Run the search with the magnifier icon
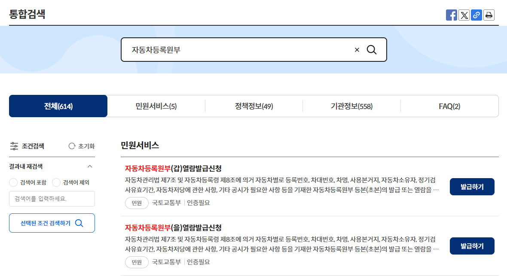Viewport: 507px width, 276px height. click(x=372, y=49)
